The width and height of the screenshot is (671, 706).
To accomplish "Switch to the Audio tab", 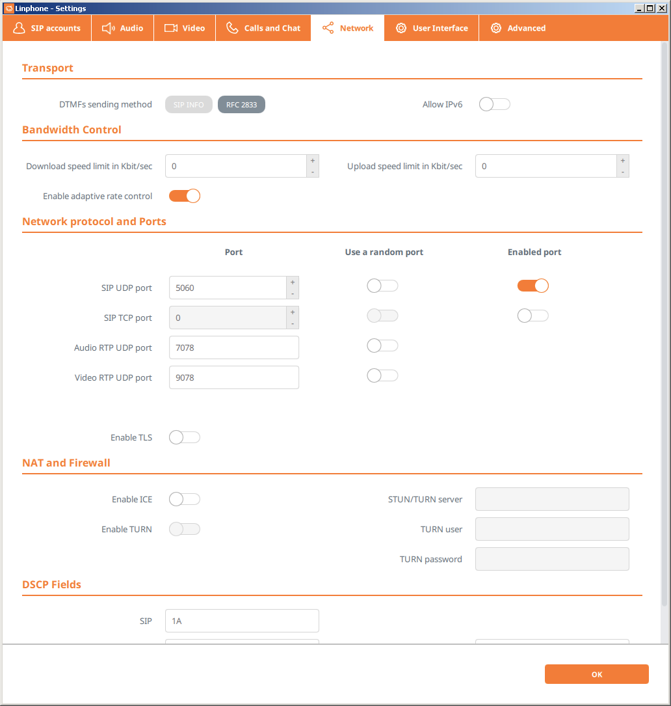I will [122, 28].
